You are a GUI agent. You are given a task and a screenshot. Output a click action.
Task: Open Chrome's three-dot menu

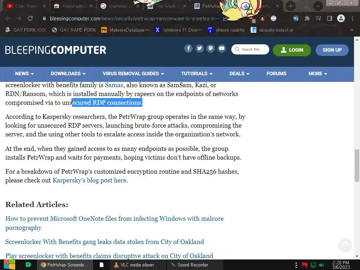[x=352, y=18]
